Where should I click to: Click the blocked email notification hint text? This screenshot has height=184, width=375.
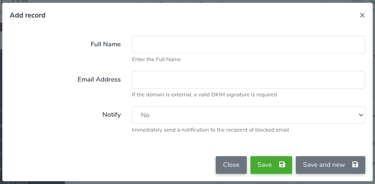[x=211, y=130]
